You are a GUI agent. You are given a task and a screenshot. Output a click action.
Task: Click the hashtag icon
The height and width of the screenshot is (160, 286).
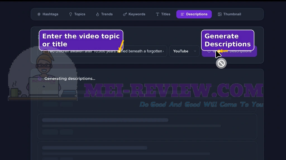(x=39, y=14)
